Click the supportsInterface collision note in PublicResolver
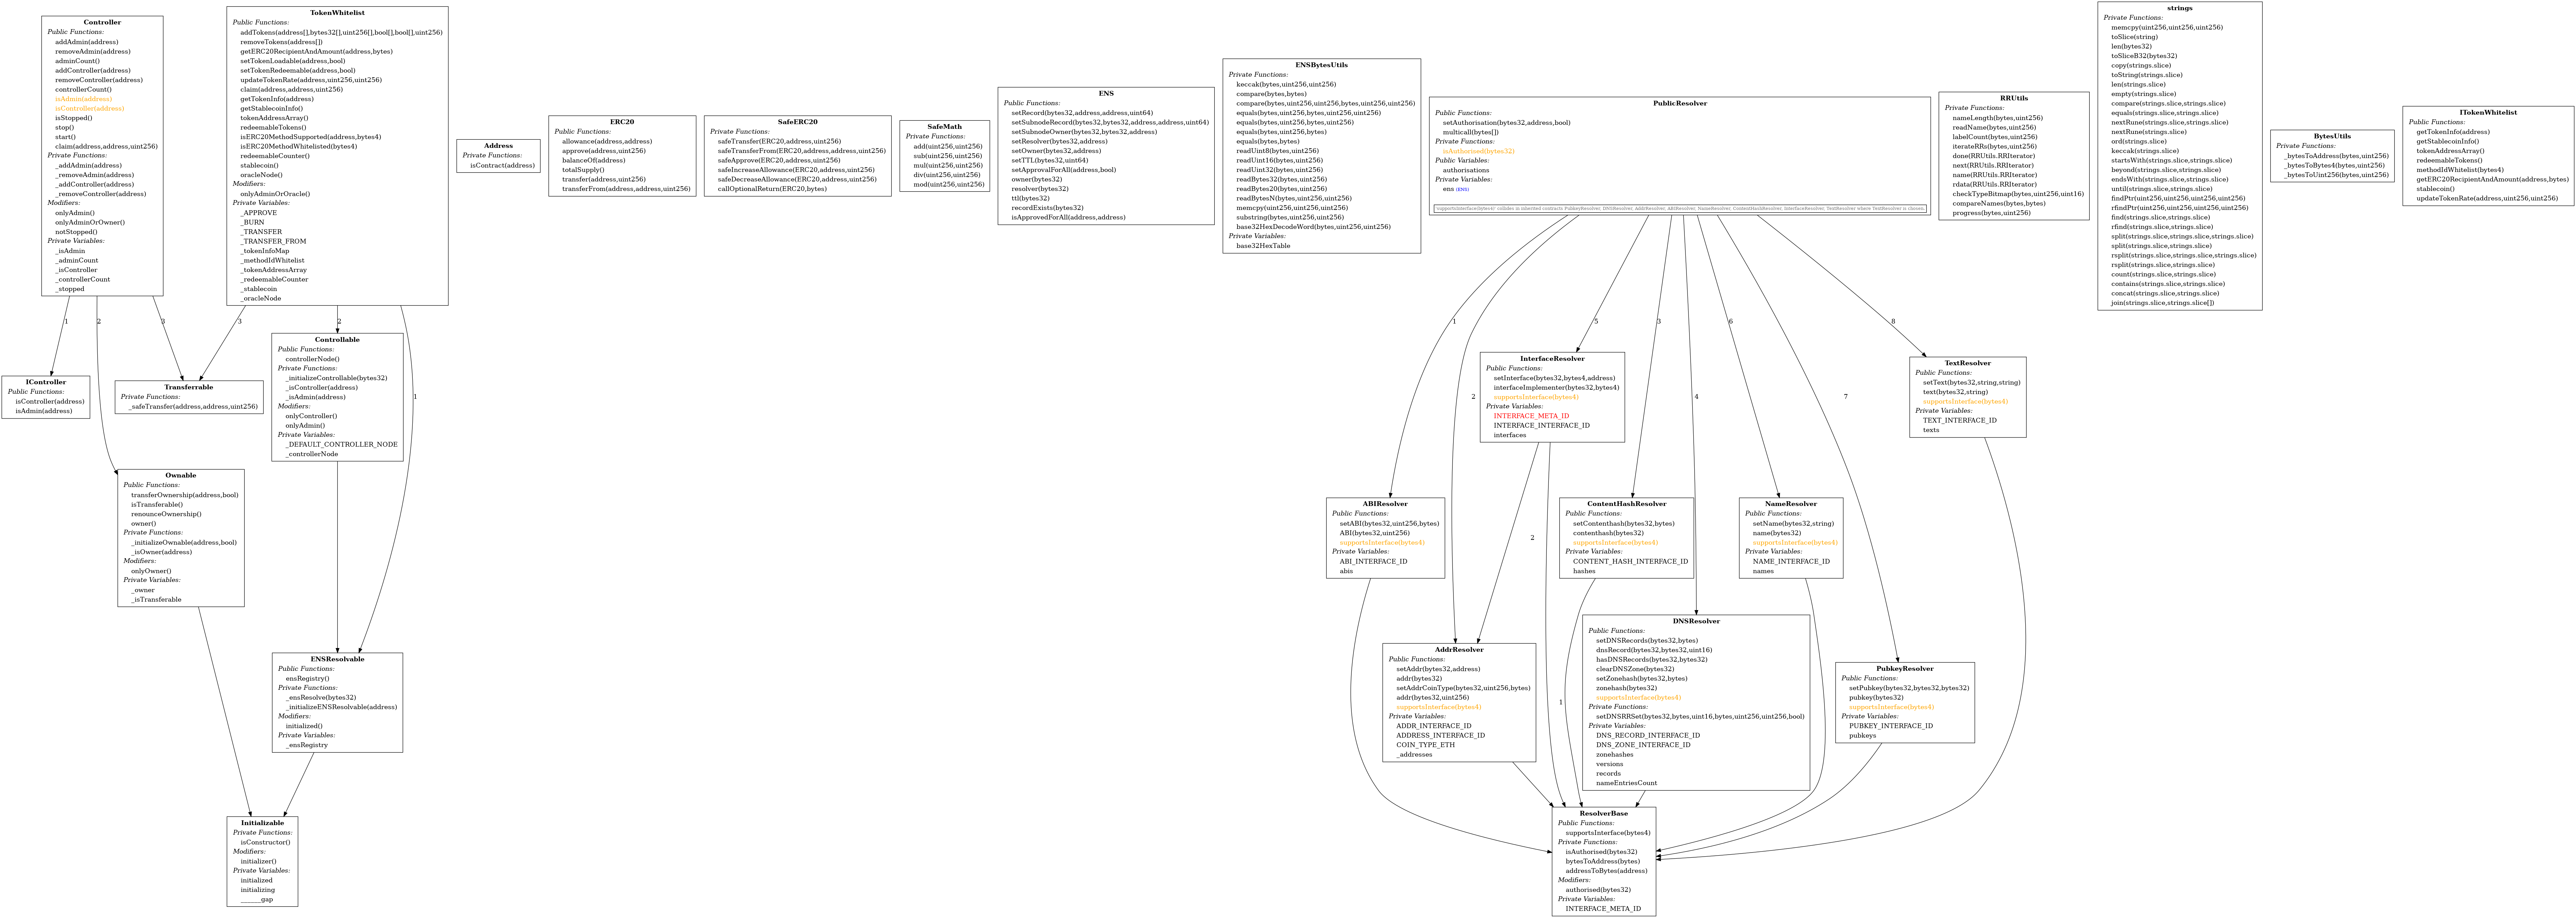The width and height of the screenshot is (2576, 918). (x=1680, y=209)
